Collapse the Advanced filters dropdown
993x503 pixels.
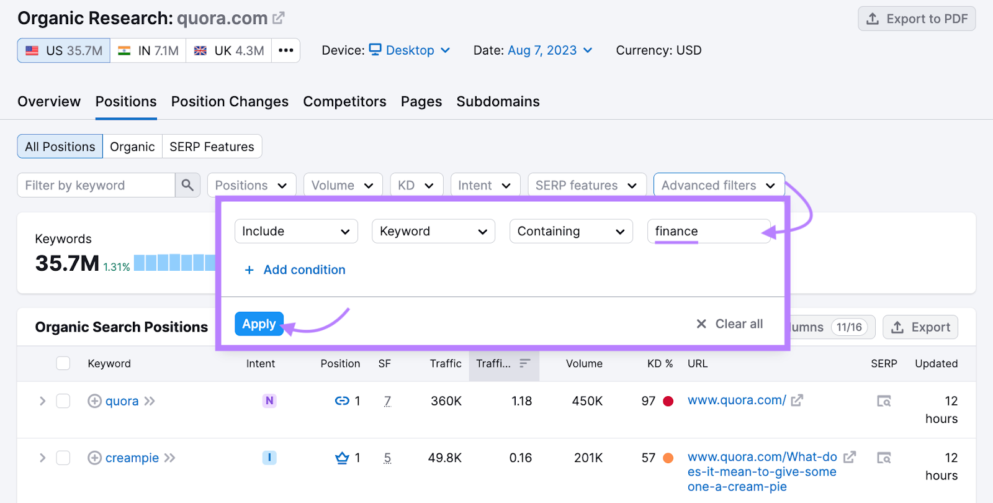(719, 185)
